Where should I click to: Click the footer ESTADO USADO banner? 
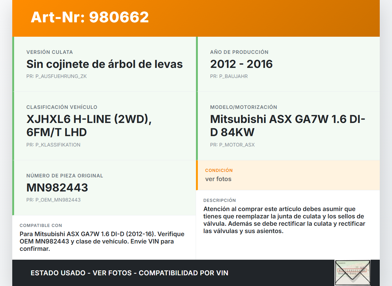[129, 273]
